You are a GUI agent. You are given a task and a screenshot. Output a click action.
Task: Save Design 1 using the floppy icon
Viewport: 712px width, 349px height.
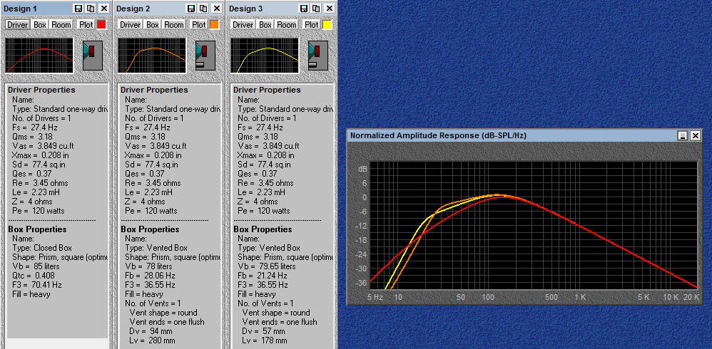click(78, 8)
